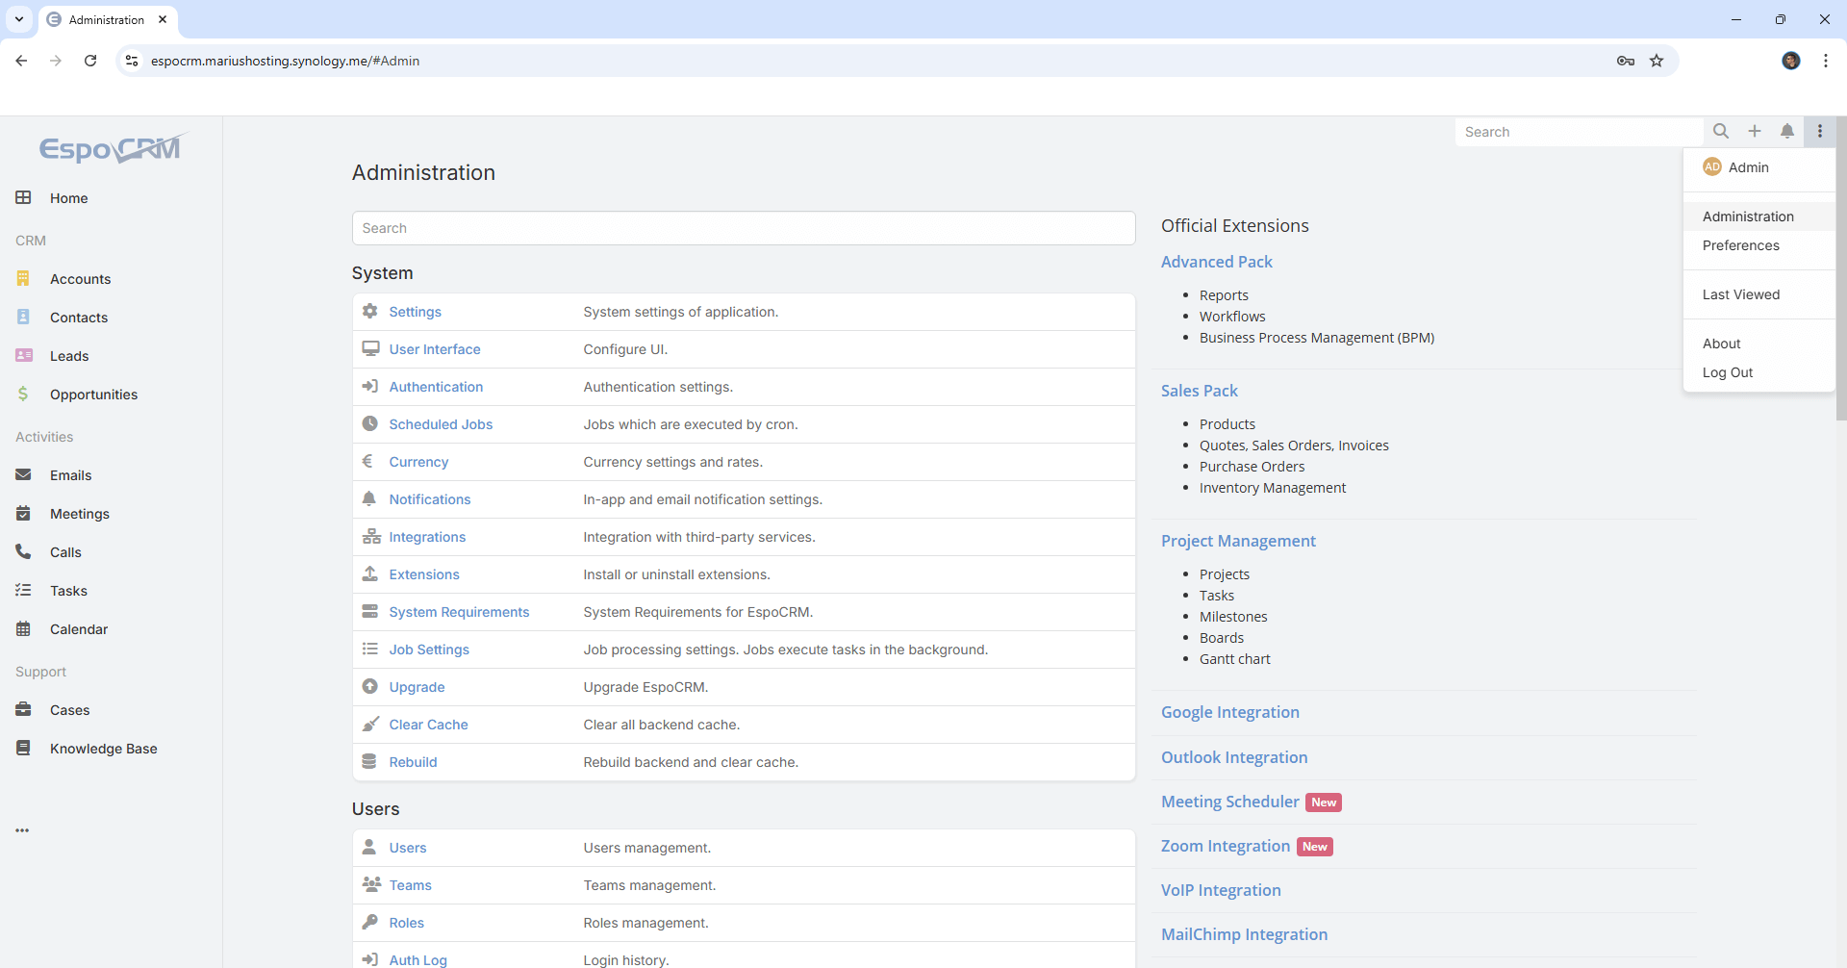Go back with the browser back arrow
This screenshot has width=1847, height=968.
click(x=21, y=61)
